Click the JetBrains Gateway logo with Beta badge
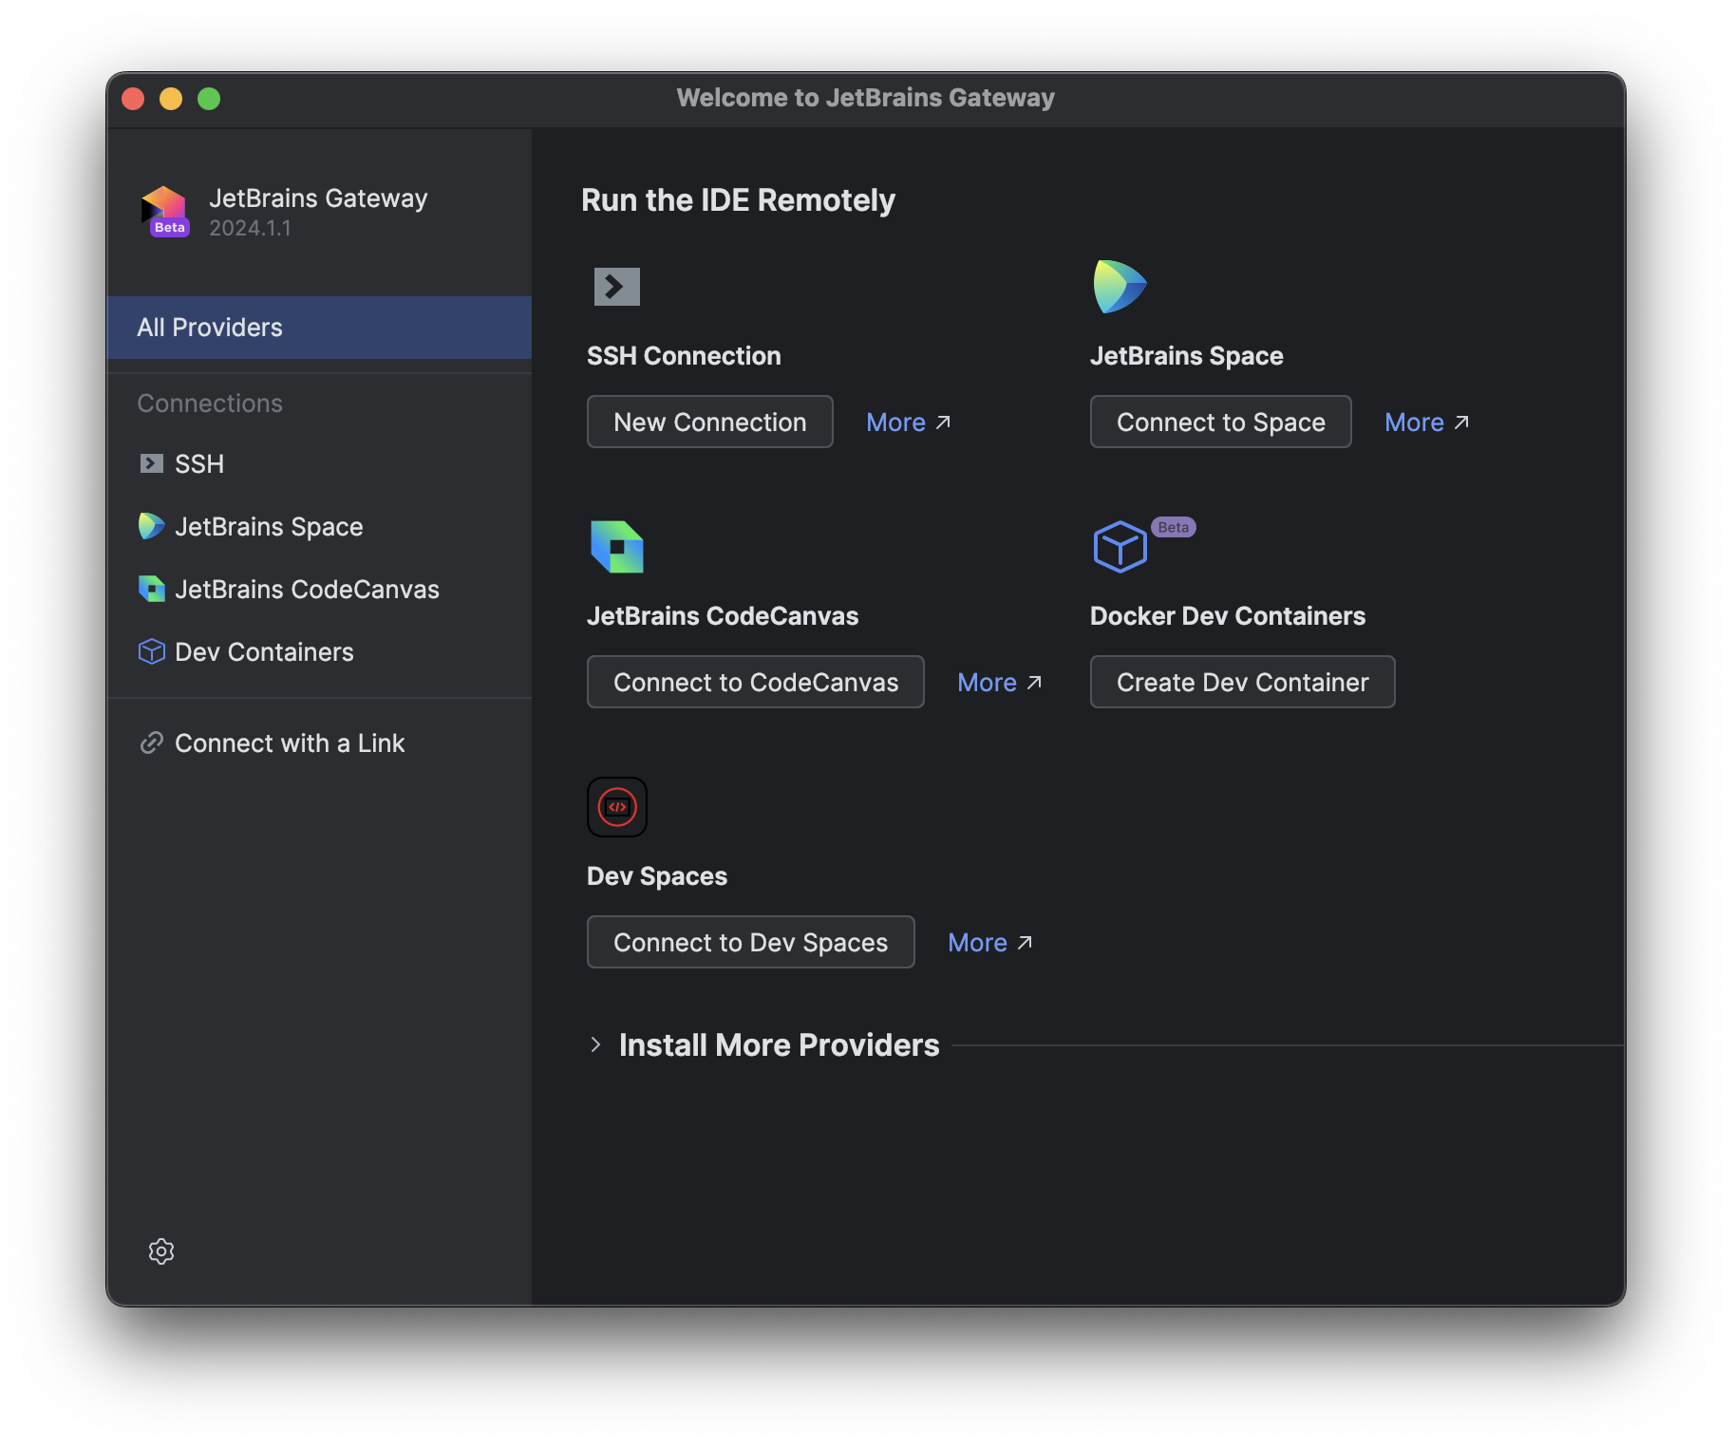Viewport: 1732px width, 1447px height. tap(163, 210)
